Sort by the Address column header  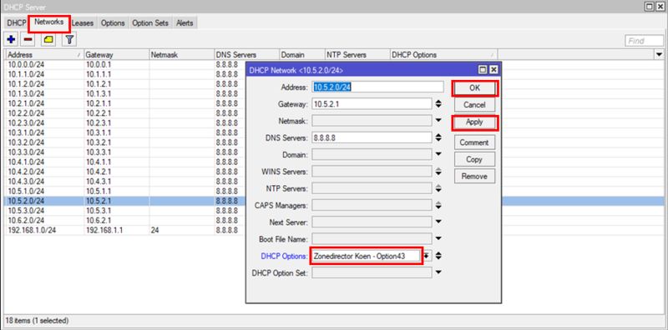(44, 55)
